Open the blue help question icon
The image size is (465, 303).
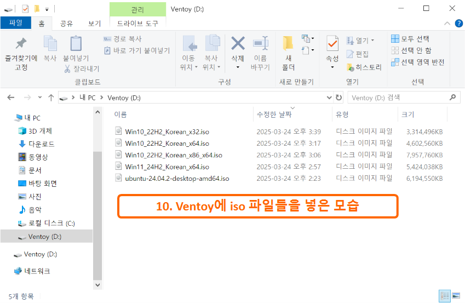[x=459, y=23]
